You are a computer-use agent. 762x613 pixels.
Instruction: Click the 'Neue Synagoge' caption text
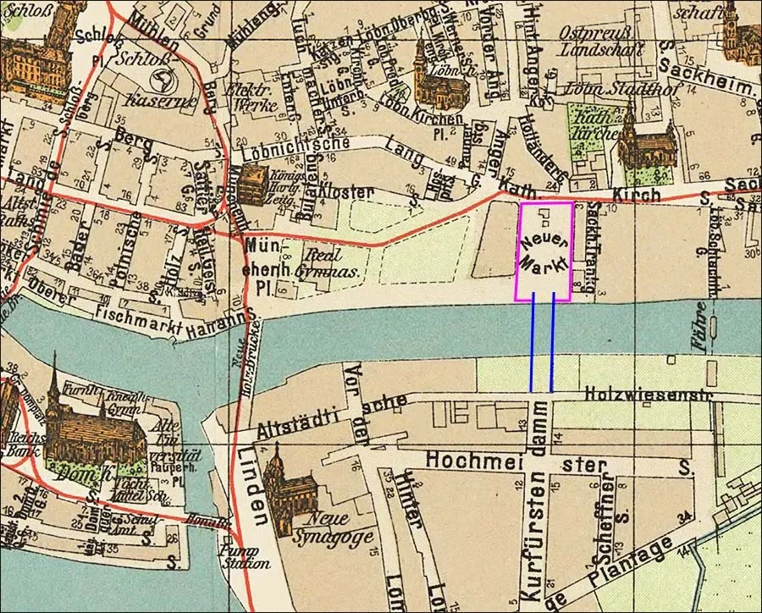332,529
